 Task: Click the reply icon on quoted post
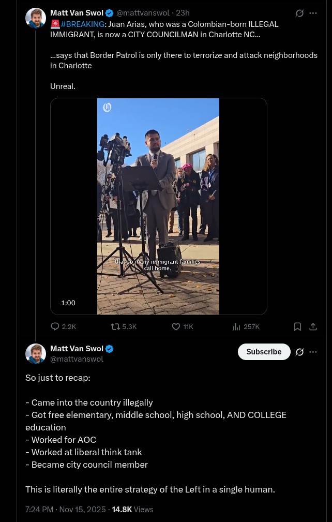(x=55, y=326)
